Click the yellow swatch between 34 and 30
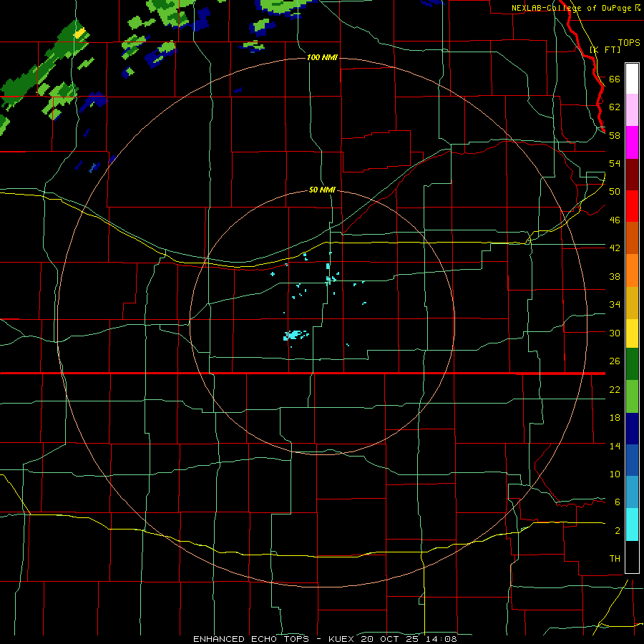The width and height of the screenshot is (644, 644). click(x=632, y=333)
